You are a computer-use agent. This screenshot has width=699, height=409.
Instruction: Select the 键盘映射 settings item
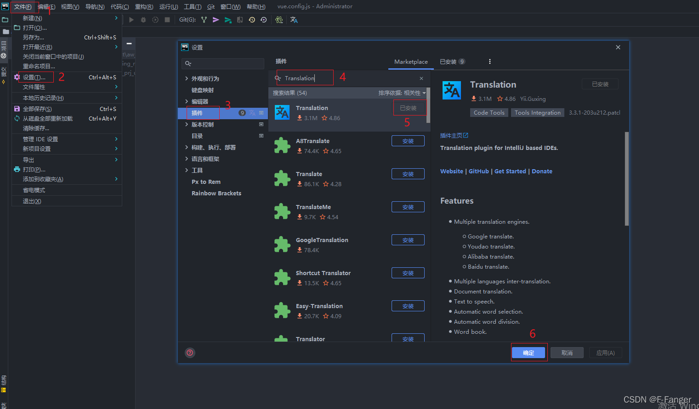pyautogui.click(x=203, y=90)
